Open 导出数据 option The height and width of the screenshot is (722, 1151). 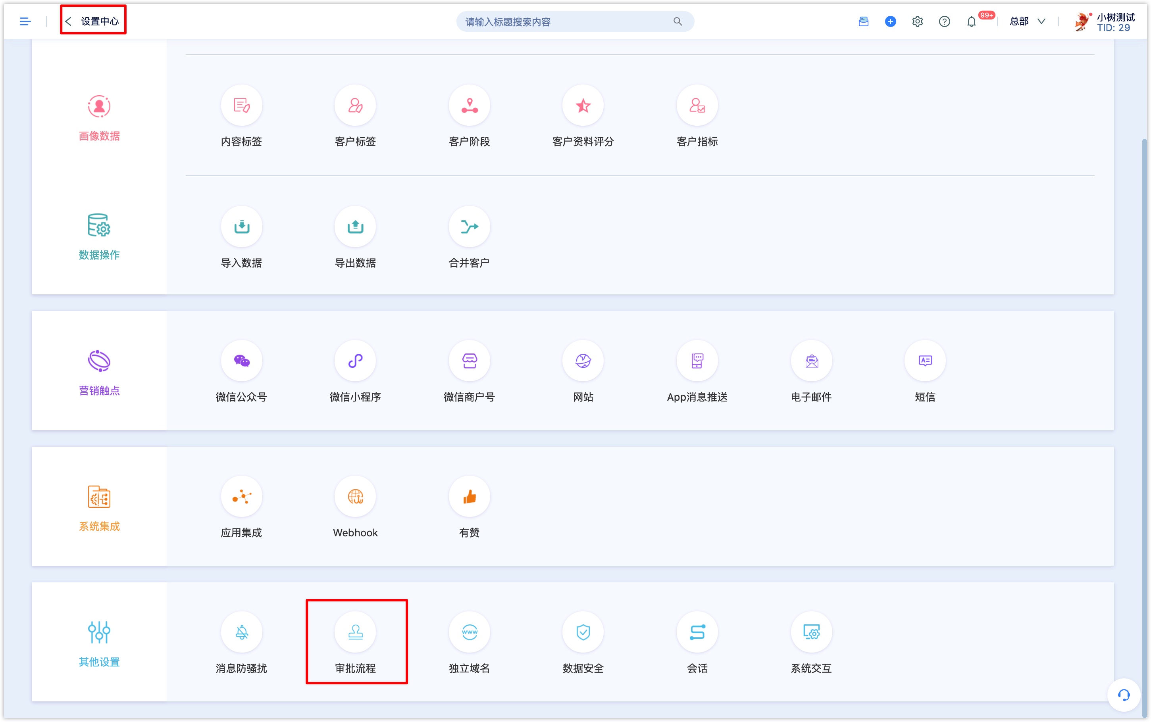tap(355, 237)
